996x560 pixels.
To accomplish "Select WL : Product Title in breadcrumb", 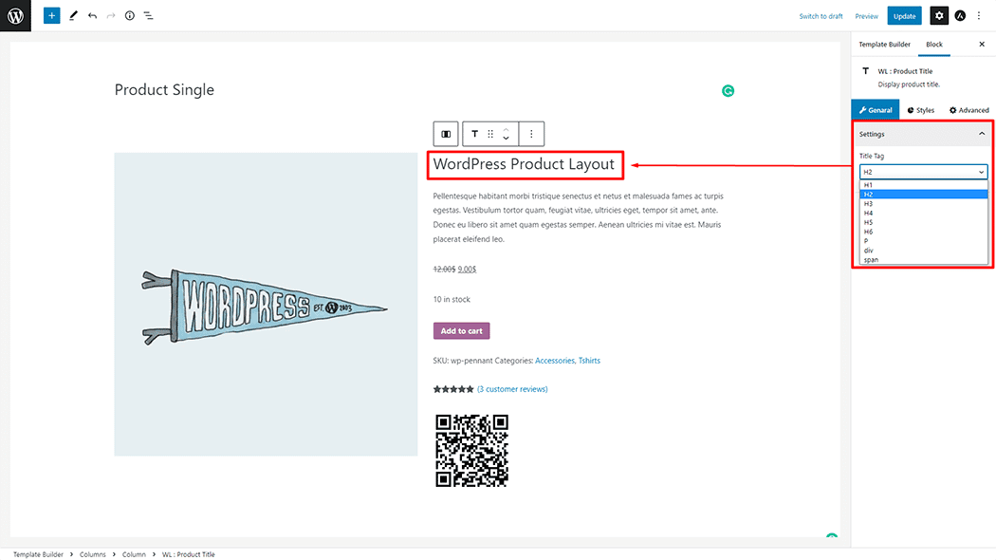I will click(x=188, y=554).
